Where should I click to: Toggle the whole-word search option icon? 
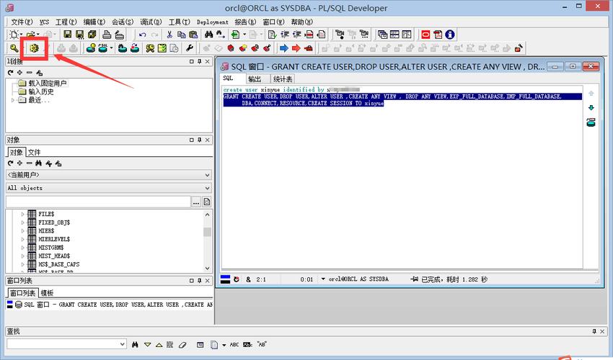(248, 345)
